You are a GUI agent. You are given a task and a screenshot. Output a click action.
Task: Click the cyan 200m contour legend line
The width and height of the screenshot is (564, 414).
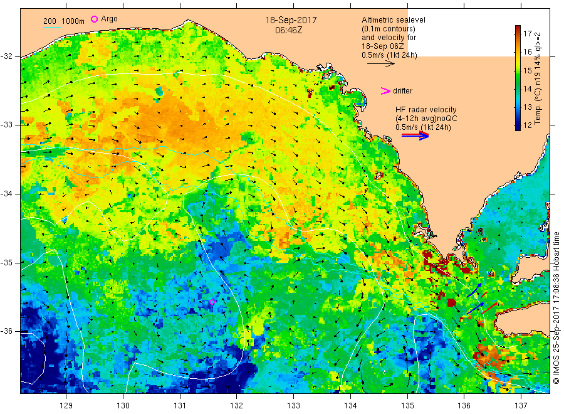tap(52, 27)
